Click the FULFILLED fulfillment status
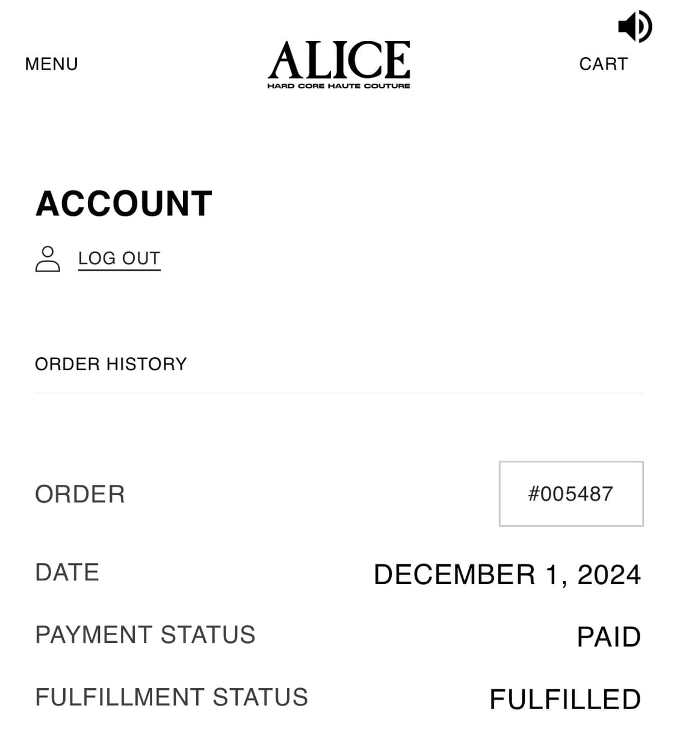This screenshot has height=732, width=677. pos(564,698)
